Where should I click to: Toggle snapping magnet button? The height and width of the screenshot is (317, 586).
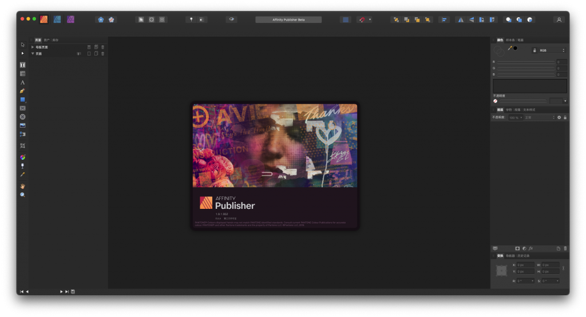362,20
